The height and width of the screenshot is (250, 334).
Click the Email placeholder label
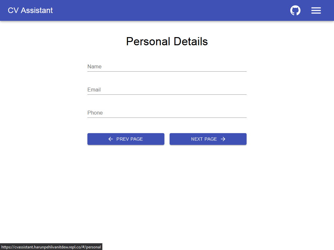[94, 90]
